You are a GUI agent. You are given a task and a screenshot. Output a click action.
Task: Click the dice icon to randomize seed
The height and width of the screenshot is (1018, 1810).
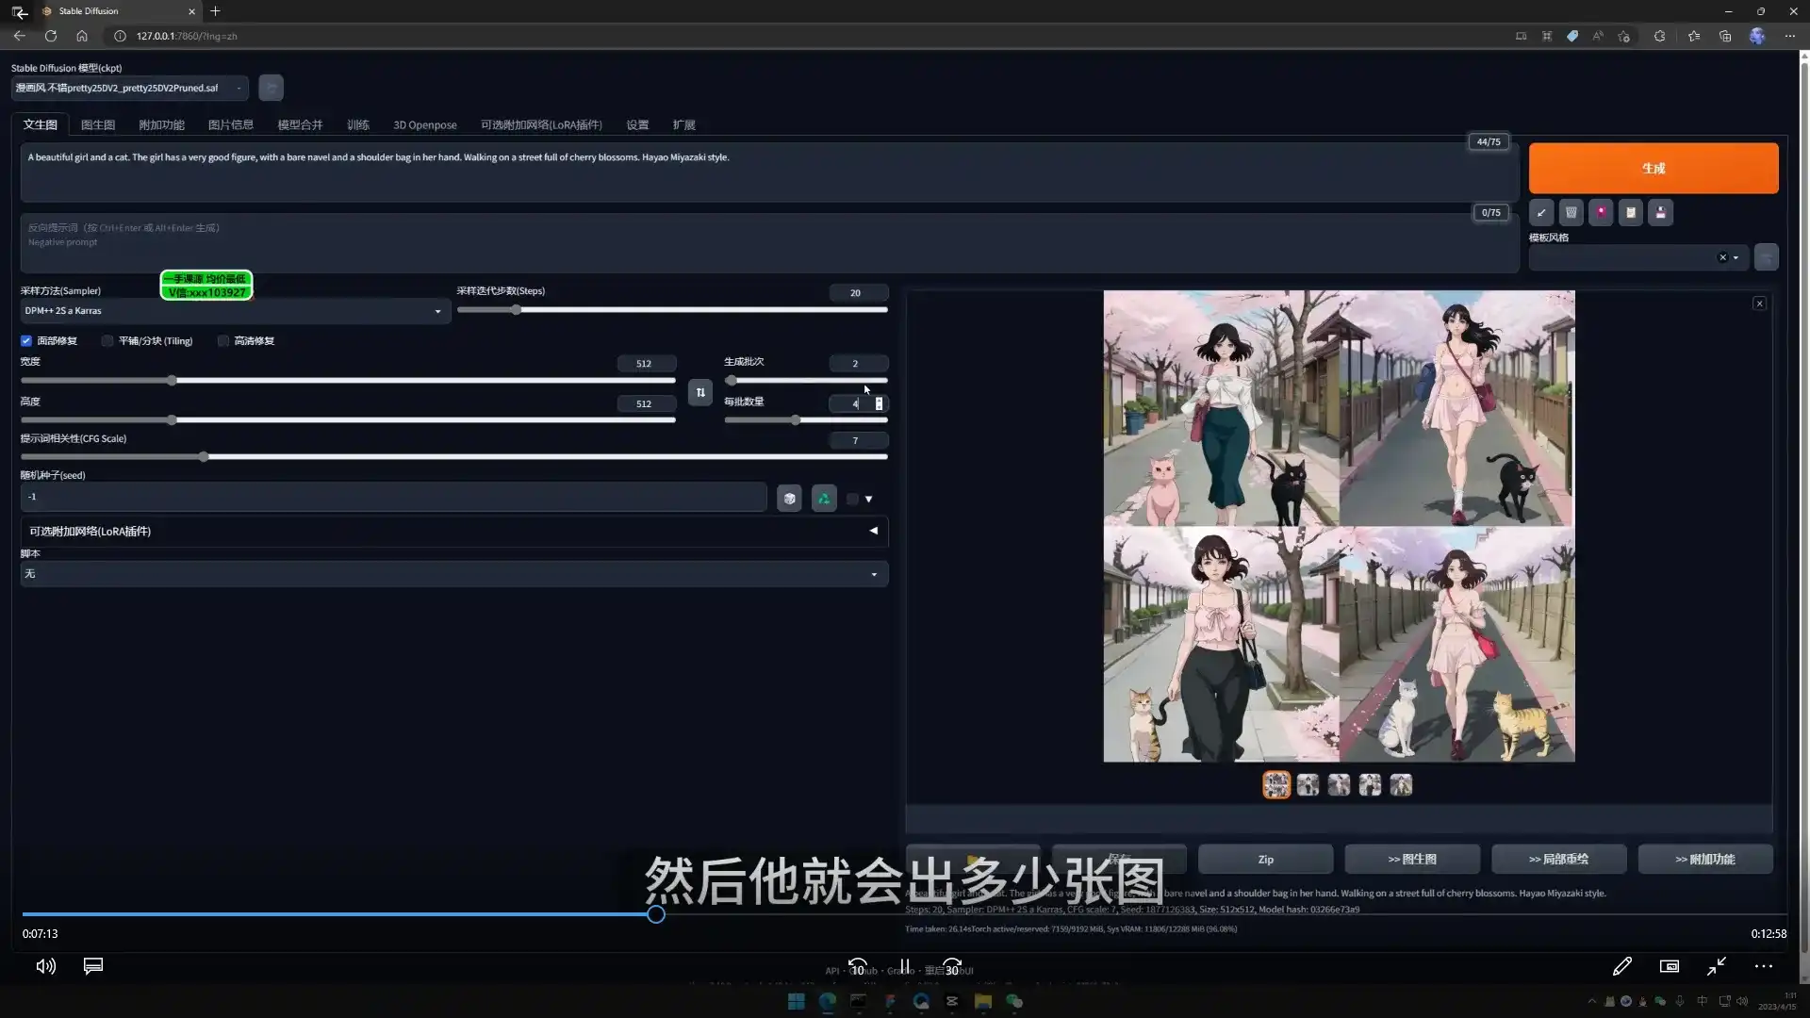789,498
